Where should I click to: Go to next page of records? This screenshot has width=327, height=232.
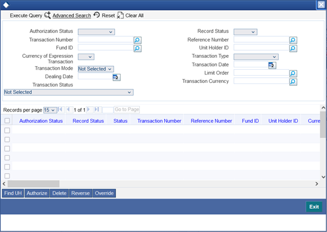89,110
